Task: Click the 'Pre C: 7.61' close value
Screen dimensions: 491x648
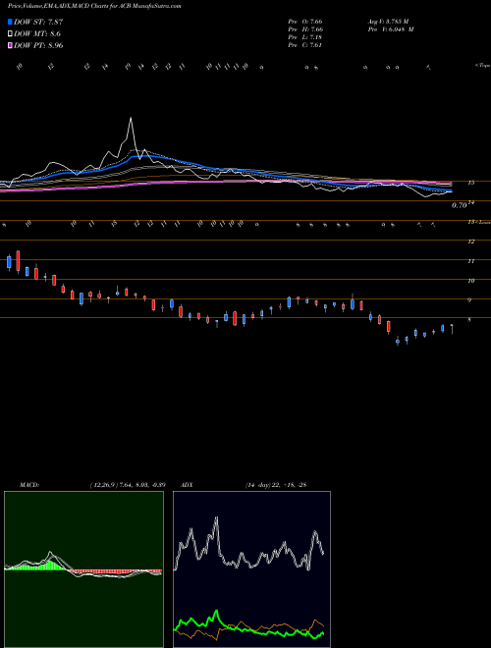Action: (305, 45)
